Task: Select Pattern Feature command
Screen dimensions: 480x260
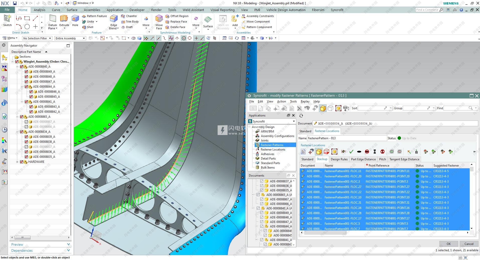Action: 94,16
